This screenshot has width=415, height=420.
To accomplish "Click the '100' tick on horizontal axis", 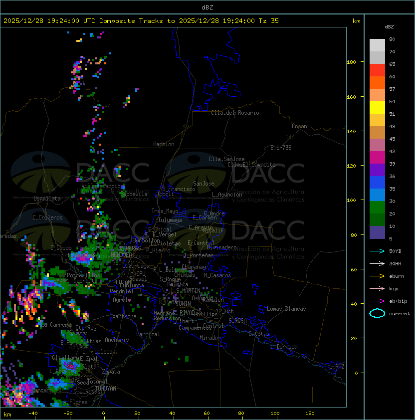I will (x=275, y=414).
